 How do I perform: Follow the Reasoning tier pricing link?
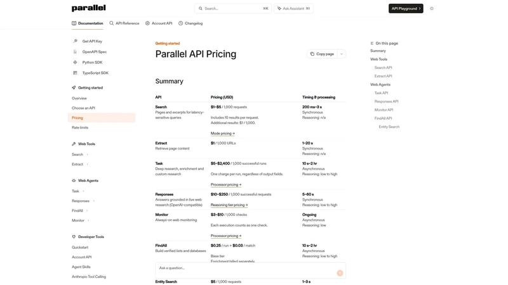click(x=229, y=205)
